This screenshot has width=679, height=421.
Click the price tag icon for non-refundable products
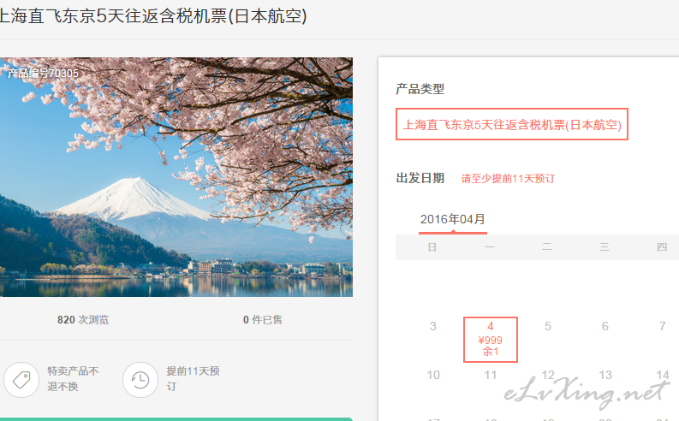(21, 380)
